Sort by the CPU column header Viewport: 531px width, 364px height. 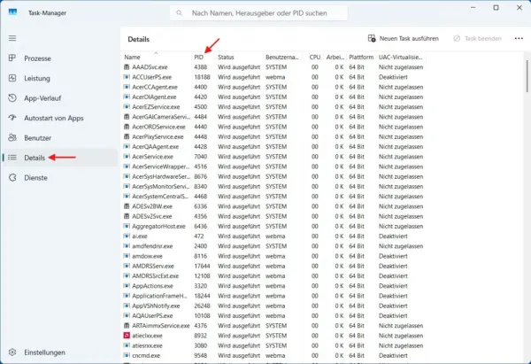(313, 57)
